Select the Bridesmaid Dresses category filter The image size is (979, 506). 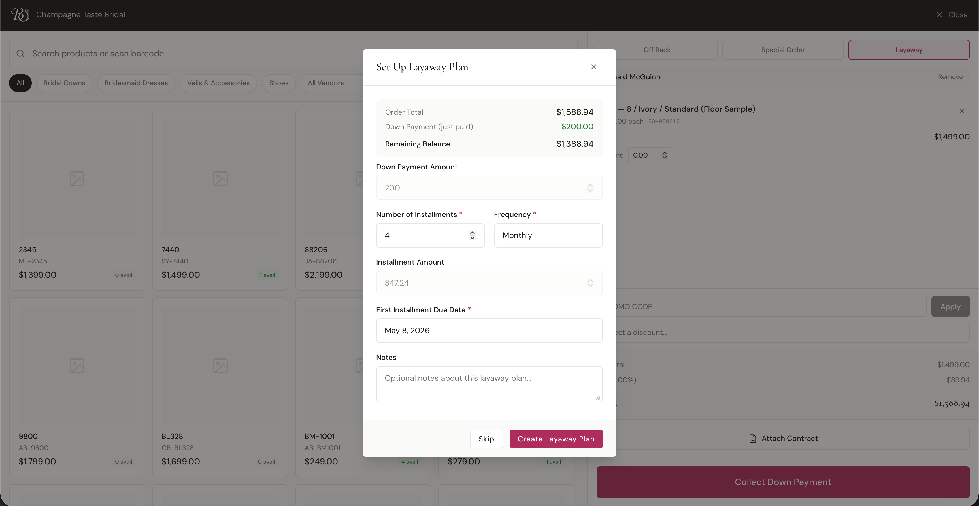(x=136, y=83)
